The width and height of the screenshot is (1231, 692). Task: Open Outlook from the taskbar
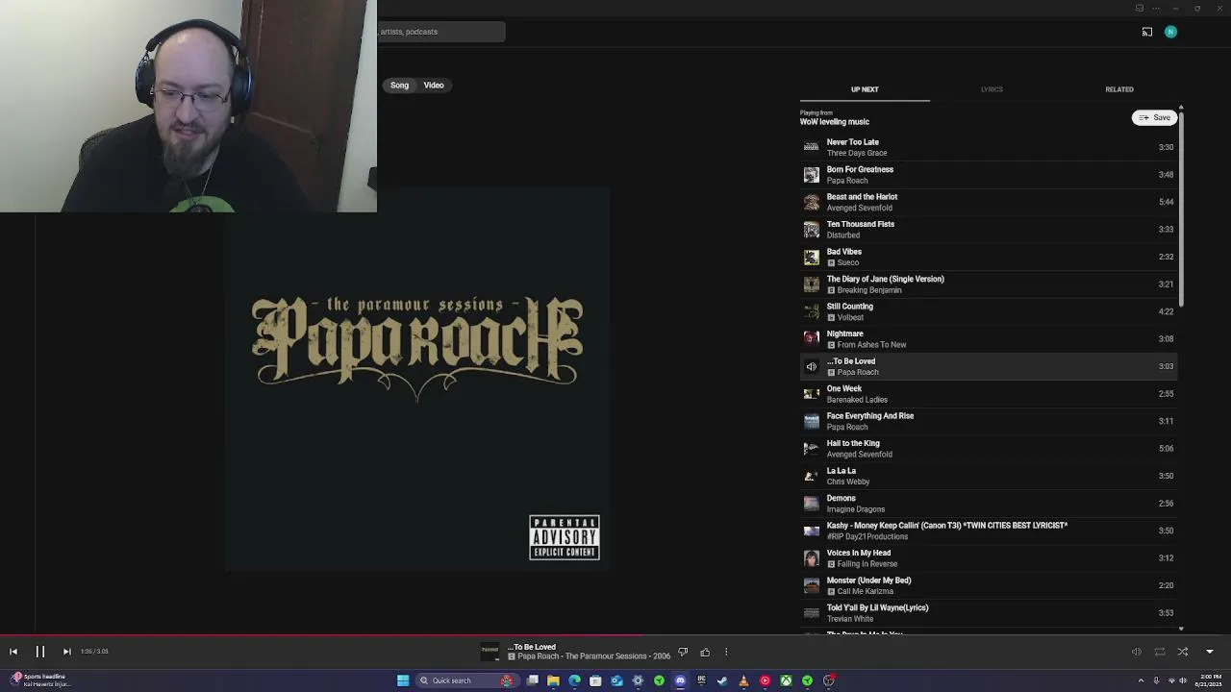pyautogui.click(x=616, y=680)
